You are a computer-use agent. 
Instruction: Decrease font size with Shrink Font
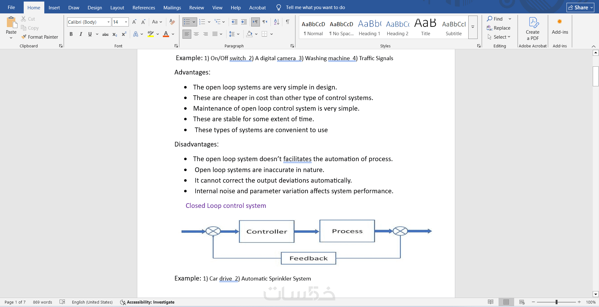point(143,22)
